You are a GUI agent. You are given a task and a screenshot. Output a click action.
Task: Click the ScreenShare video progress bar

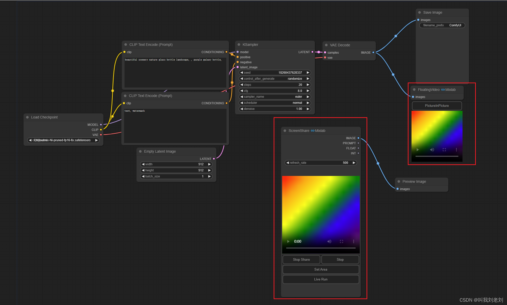tap(321, 248)
